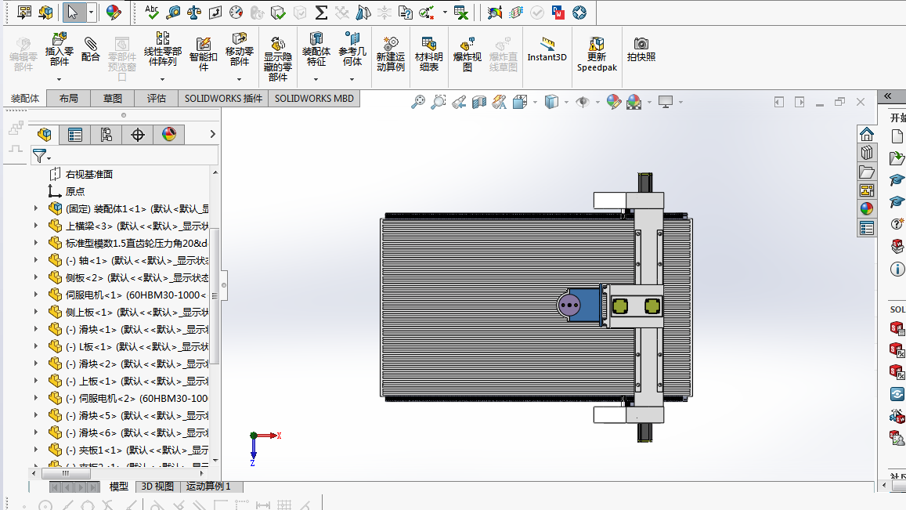Click the Zoom to Fit magnifier icon
Image resolution: width=906 pixels, height=510 pixels.
pyautogui.click(x=418, y=102)
